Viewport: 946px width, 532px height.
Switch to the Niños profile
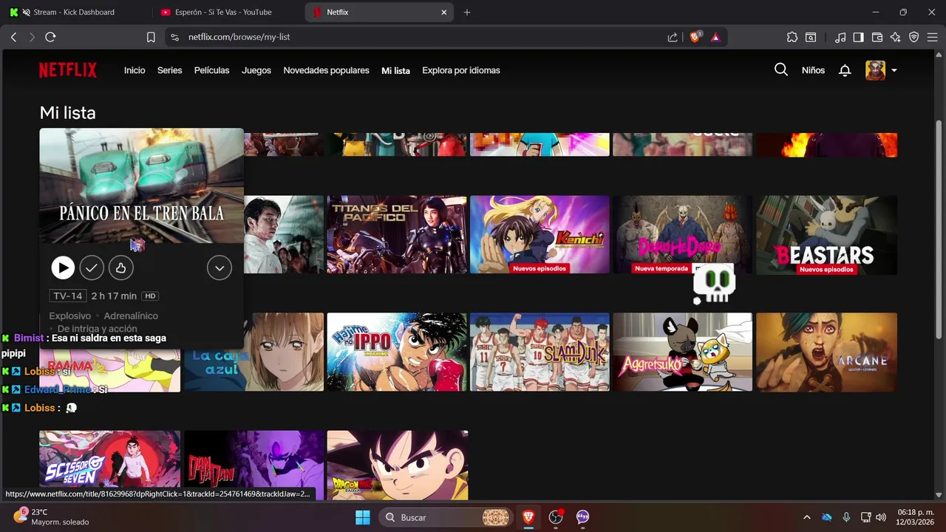click(x=813, y=70)
